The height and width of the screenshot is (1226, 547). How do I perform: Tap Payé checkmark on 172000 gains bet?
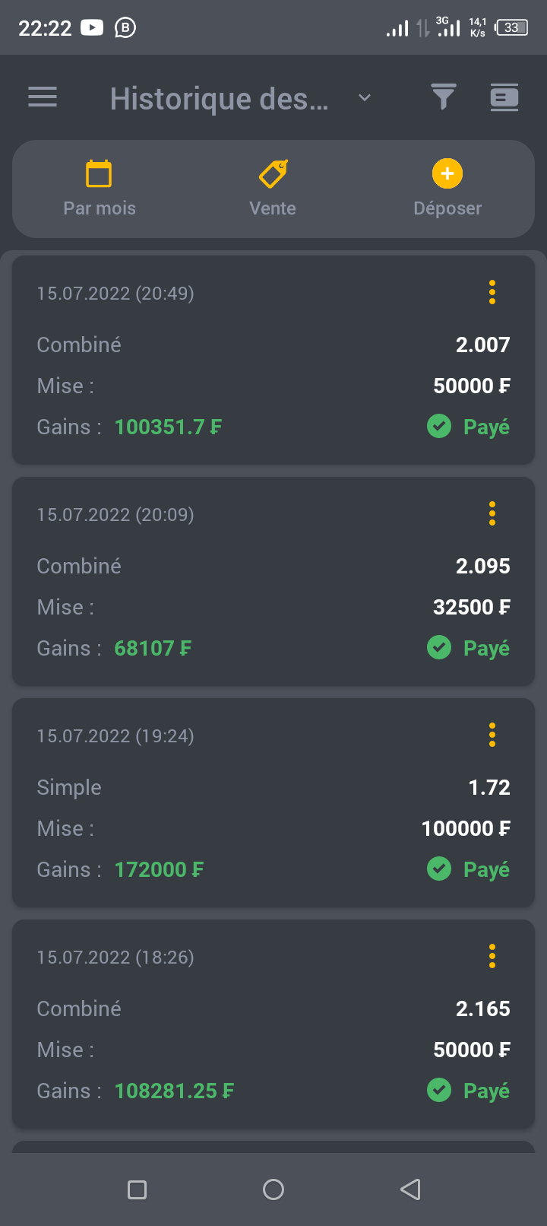(x=439, y=869)
